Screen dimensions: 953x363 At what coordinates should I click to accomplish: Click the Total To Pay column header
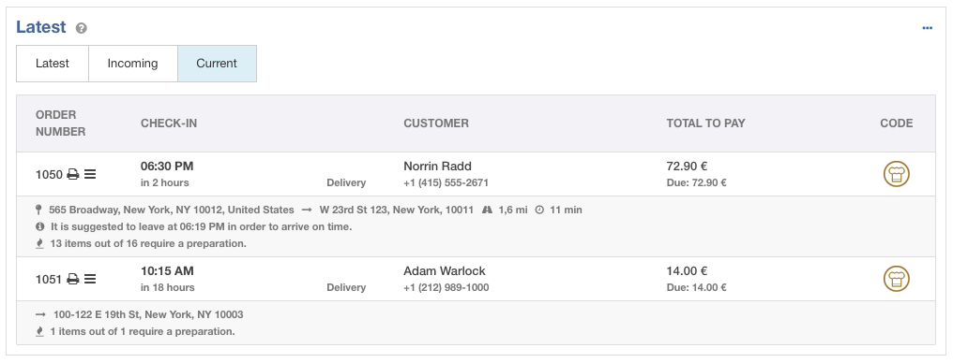[x=705, y=123]
